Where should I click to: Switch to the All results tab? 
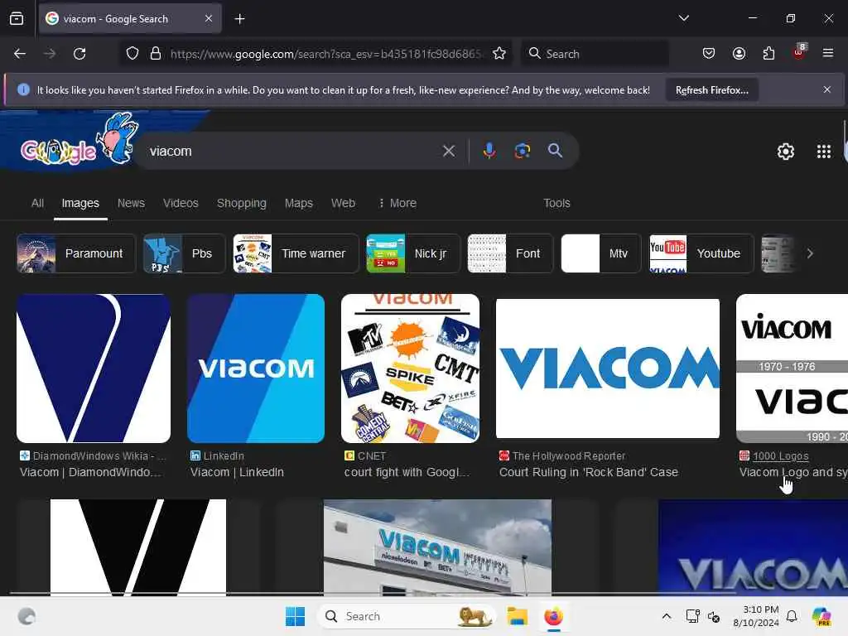pyautogui.click(x=37, y=204)
